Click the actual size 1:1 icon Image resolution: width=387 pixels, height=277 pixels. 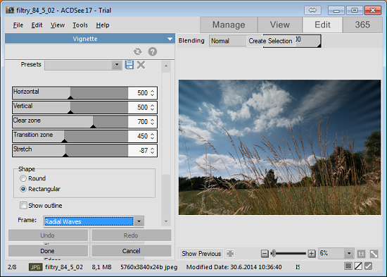[361, 254]
